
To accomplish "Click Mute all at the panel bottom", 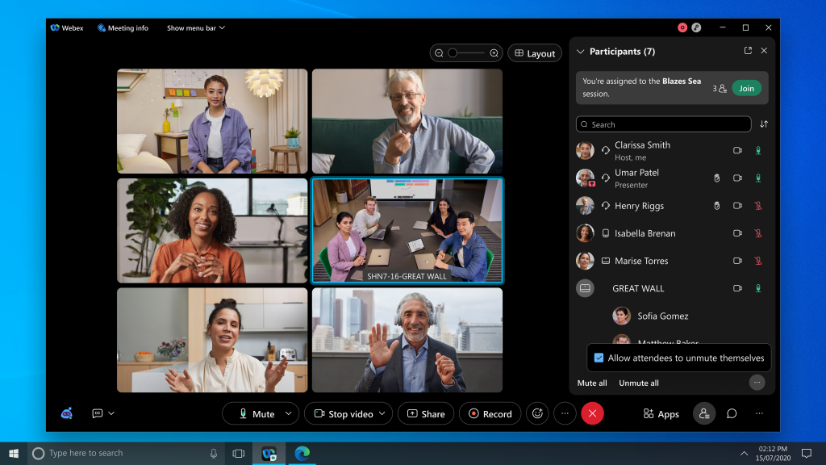I will click(591, 383).
